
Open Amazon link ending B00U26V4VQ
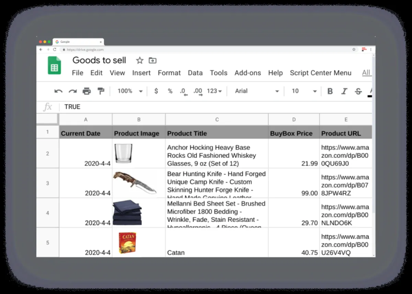tap(345, 245)
